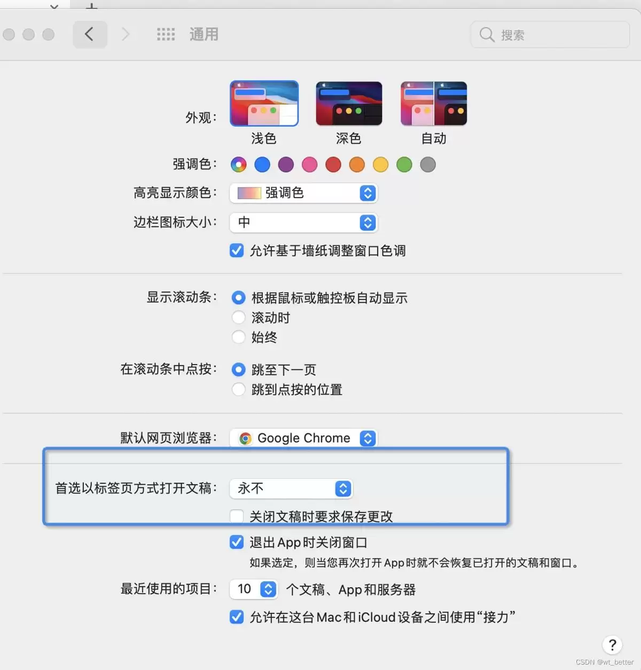This screenshot has height=670, width=641.
Task: Click the back navigation arrow
Action: click(x=90, y=34)
